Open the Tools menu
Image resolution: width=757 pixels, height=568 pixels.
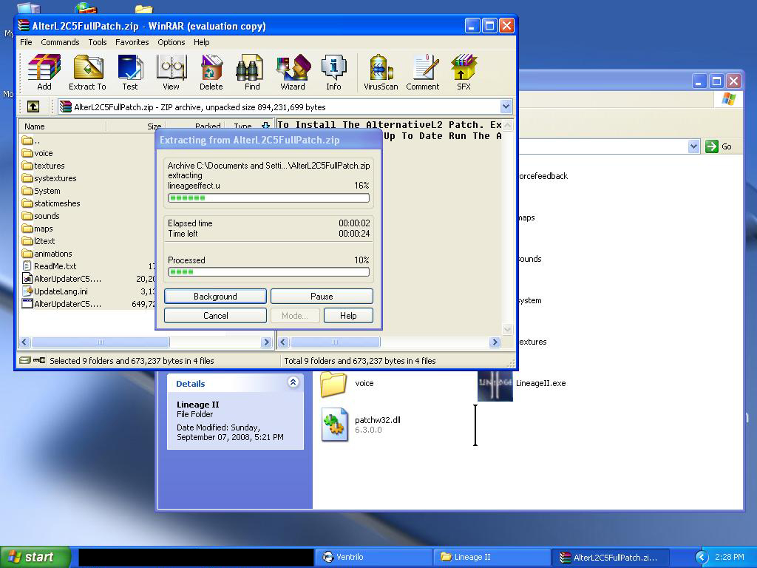[x=98, y=42]
